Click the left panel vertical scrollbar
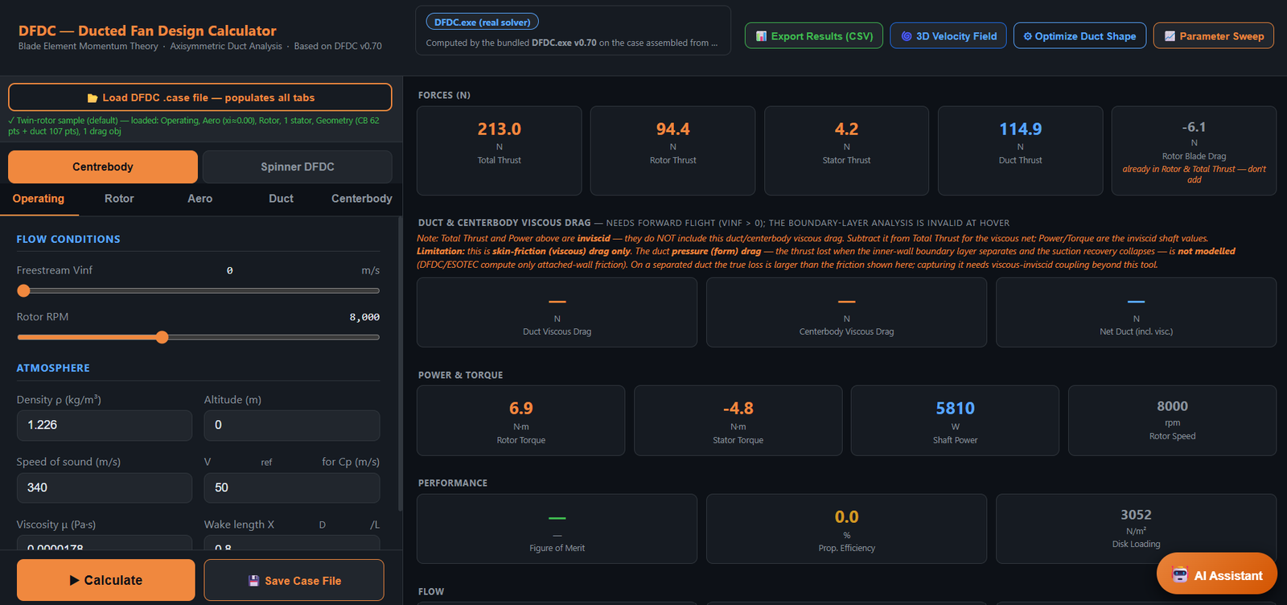1287x605 pixels. (x=400, y=362)
